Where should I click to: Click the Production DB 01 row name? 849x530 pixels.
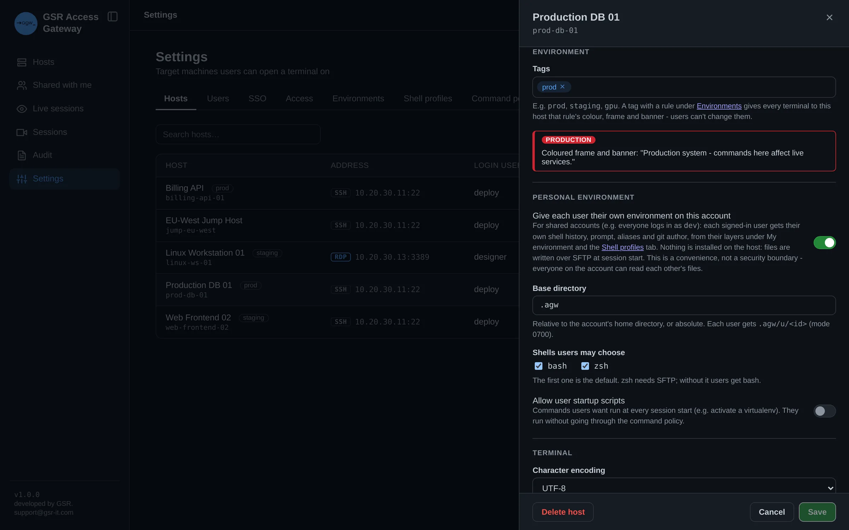click(198, 285)
